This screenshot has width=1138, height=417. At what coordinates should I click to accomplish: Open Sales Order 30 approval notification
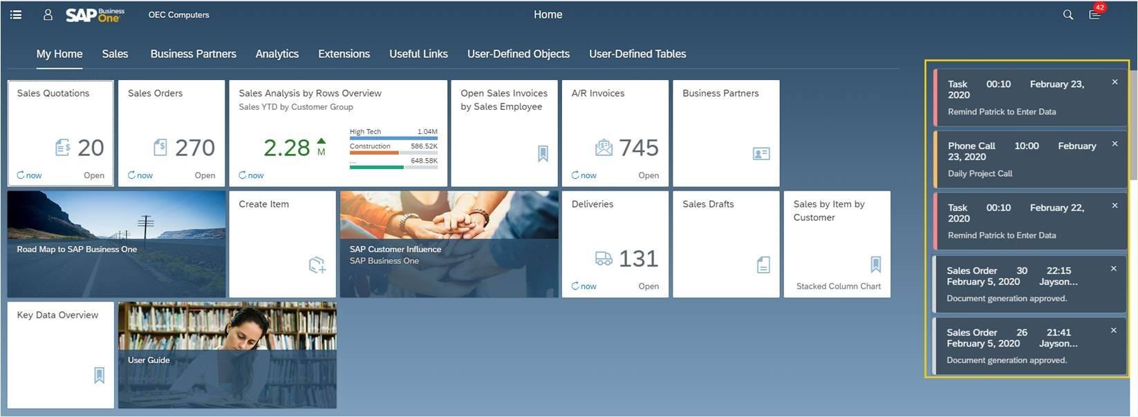point(1029,284)
